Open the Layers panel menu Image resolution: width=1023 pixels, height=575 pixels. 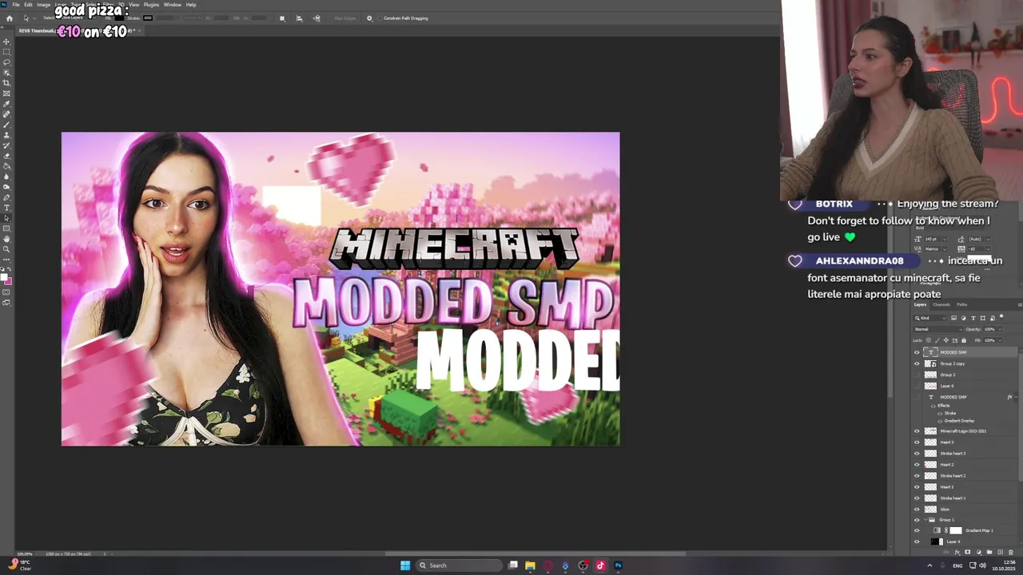(1020, 305)
